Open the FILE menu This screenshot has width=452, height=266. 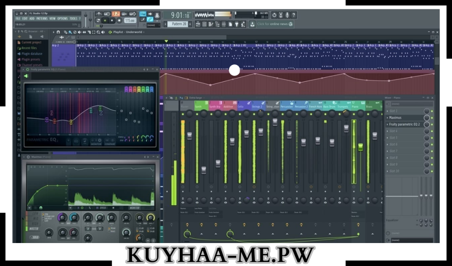pos(18,19)
